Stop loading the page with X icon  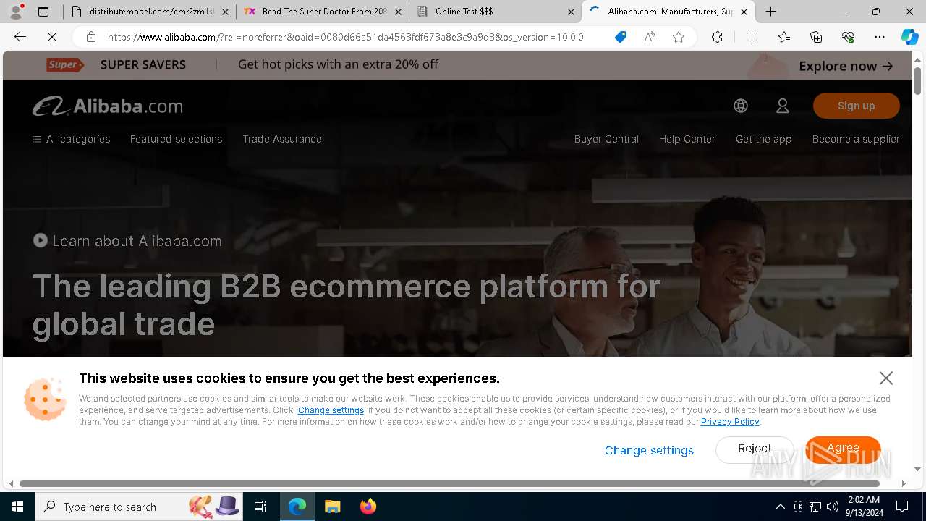click(52, 37)
